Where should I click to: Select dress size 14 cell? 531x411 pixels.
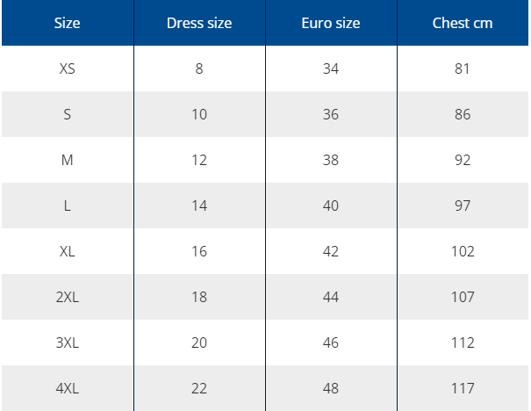[199, 205]
